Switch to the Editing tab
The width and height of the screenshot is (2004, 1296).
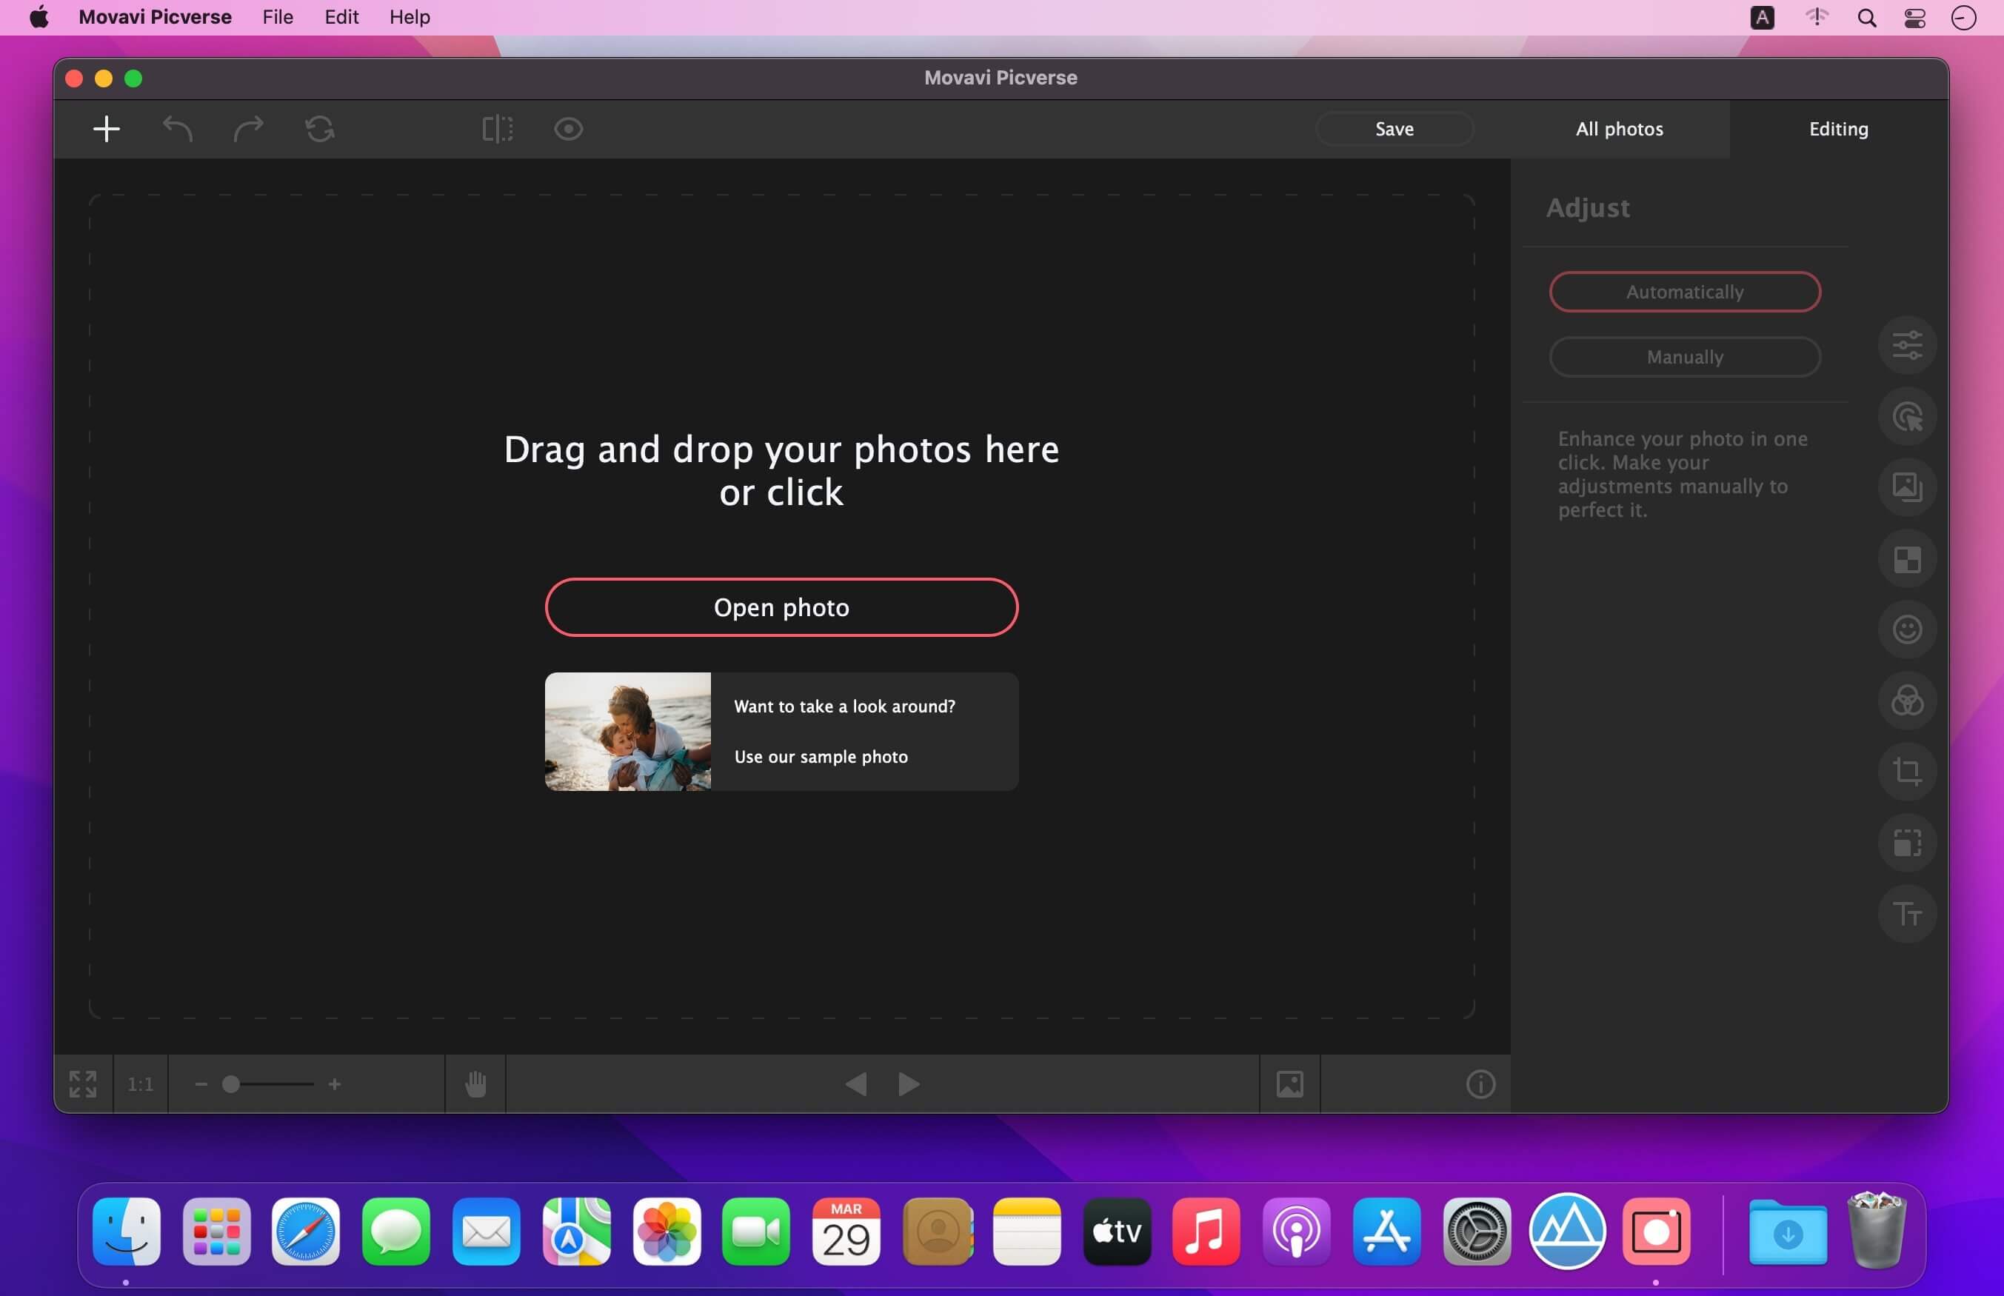tap(1838, 129)
